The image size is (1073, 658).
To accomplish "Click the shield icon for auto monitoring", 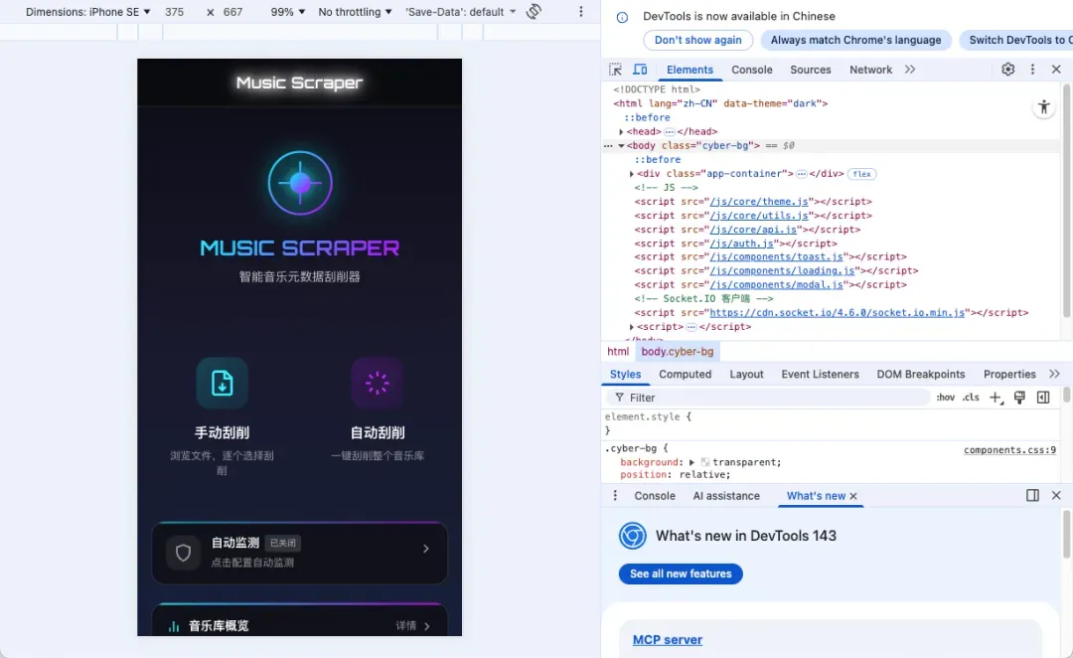I will (x=183, y=553).
